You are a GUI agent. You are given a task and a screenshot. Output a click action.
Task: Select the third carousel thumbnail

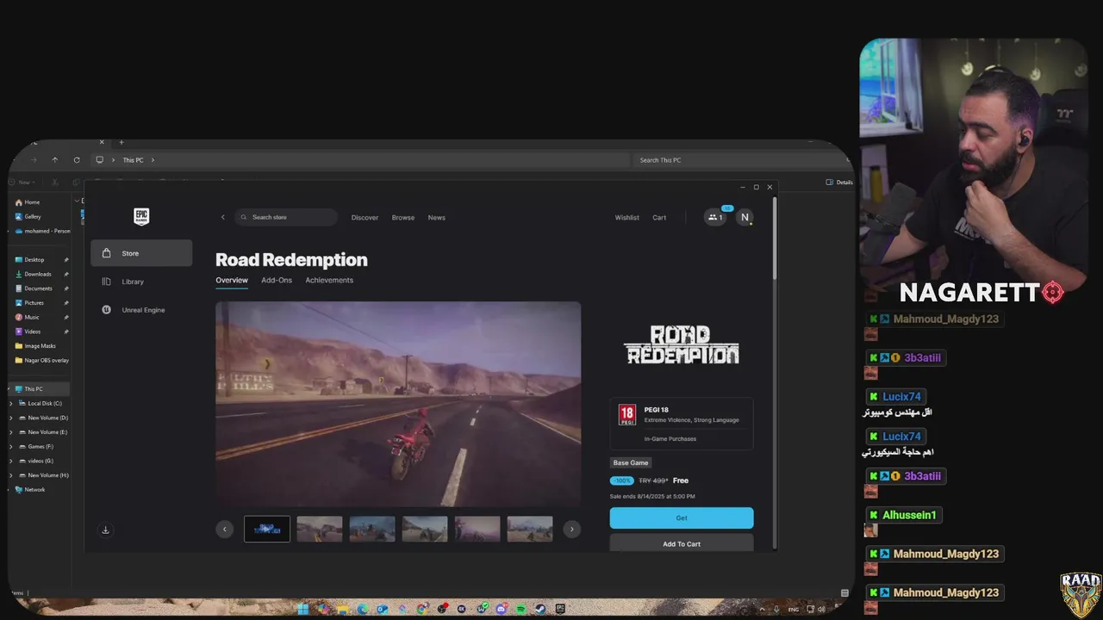pos(372,529)
